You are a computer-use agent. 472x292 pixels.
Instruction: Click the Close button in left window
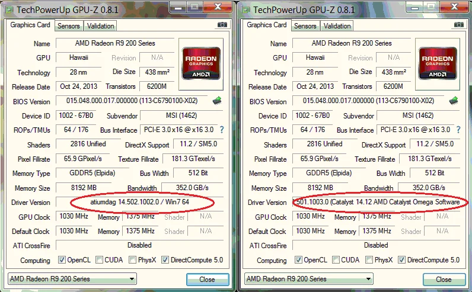click(x=208, y=280)
